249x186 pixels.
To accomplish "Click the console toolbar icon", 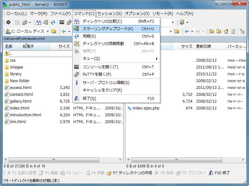I will [x=62, y=22].
